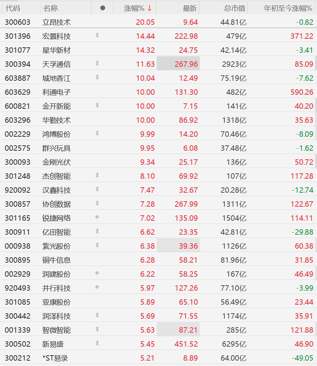This screenshot has width=317, height=366.
Task: Click the up-down marker icon for 亿田智能
Action: (x=97, y=231)
